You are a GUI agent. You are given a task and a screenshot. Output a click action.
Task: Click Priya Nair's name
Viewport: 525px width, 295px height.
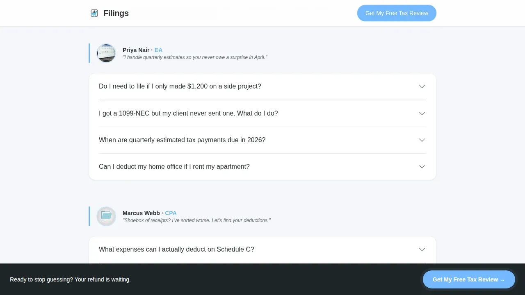(136, 50)
